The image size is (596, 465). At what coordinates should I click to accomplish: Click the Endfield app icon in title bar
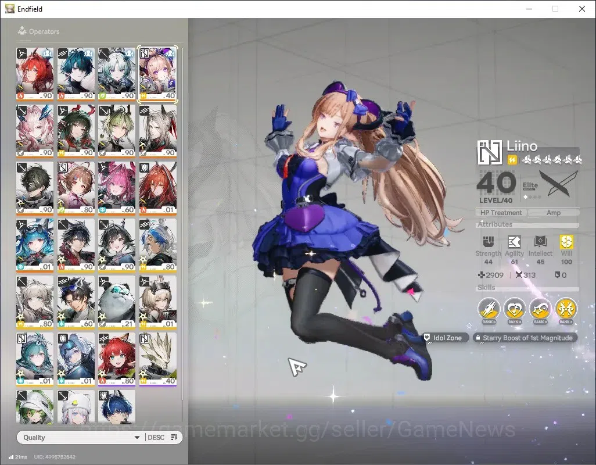pyautogui.click(x=9, y=8)
